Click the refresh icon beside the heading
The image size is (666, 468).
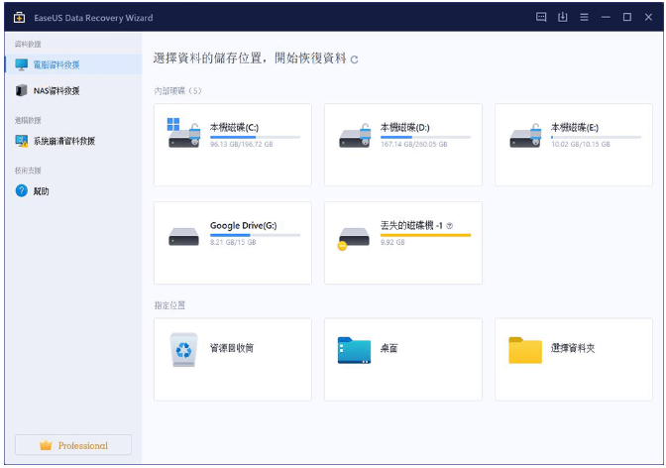pos(355,59)
